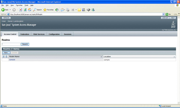180x108 pixels.
Task: Click the HELP button in the header
Action: click(173, 18)
